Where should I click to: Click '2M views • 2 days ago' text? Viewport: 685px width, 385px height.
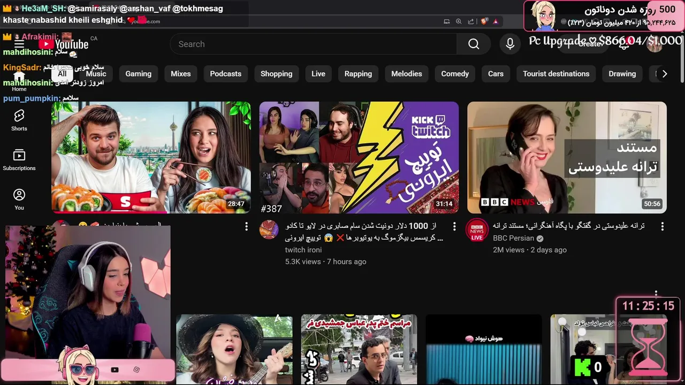529,250
